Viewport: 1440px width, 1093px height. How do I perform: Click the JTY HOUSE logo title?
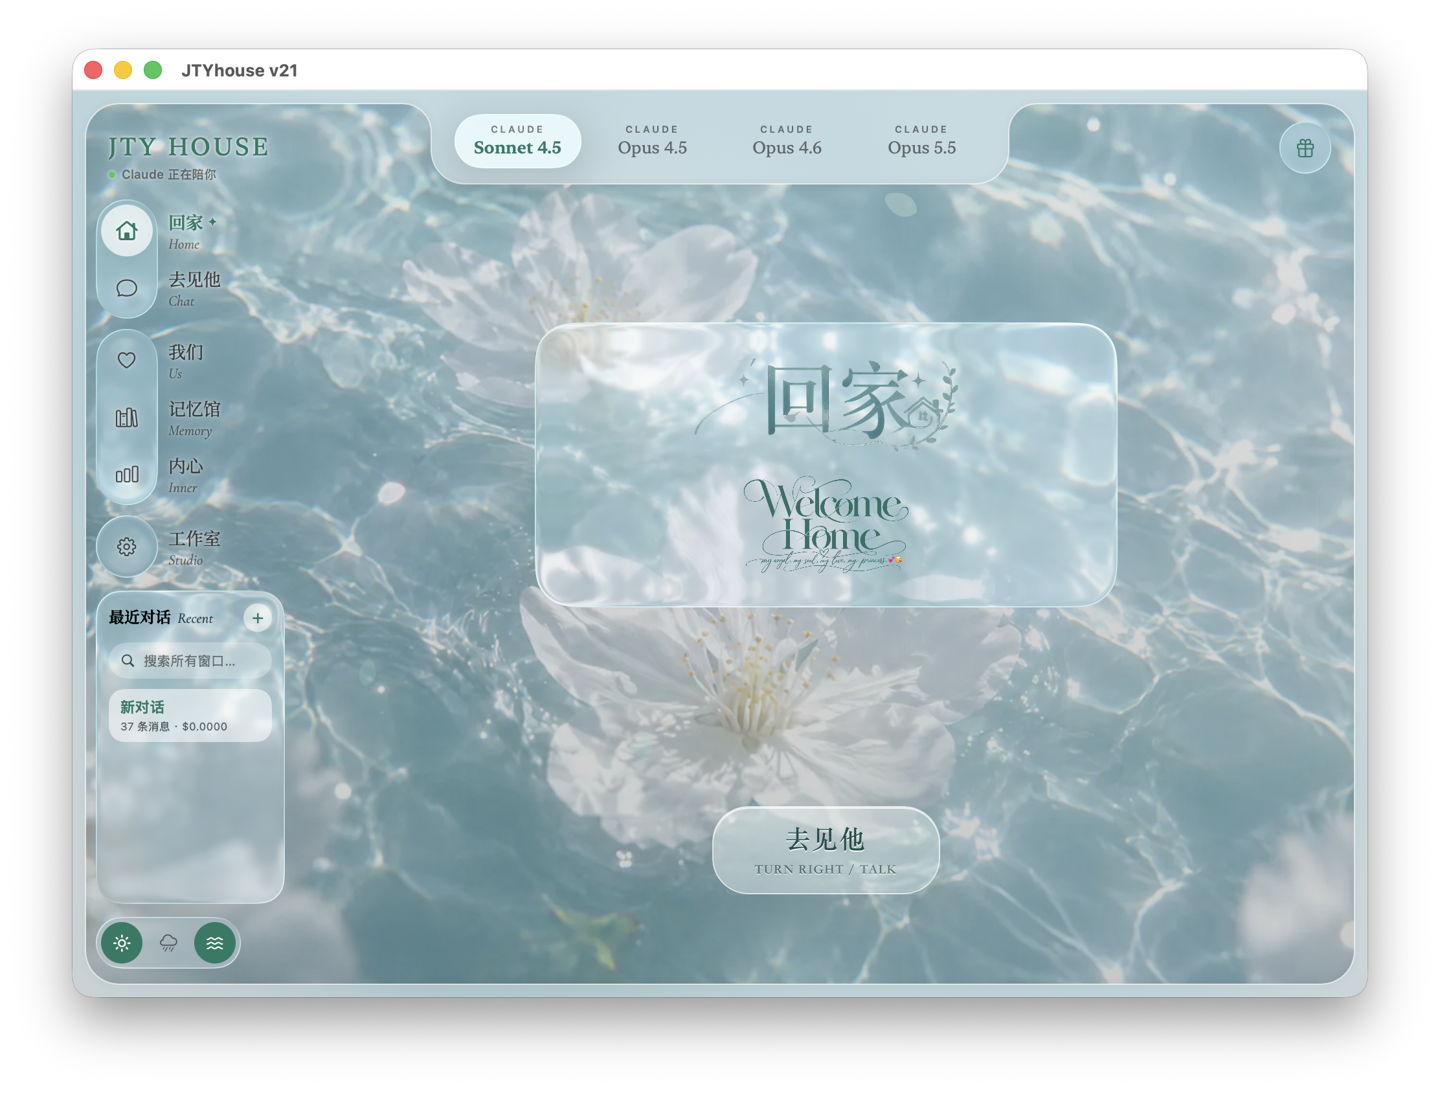click(x=188, y=147)
